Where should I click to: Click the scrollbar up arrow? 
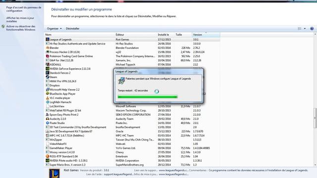(x=315, y=35)
